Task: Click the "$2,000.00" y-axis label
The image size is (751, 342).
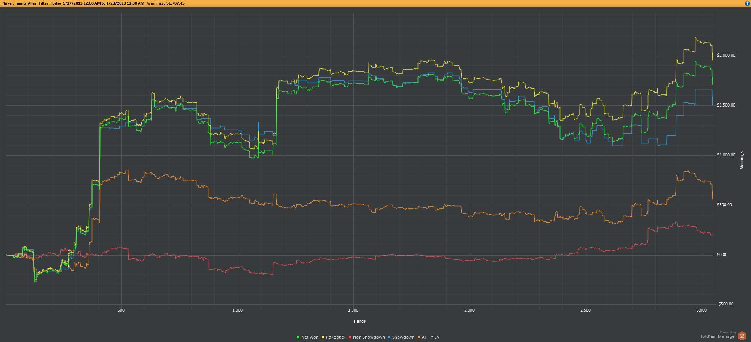Action: (726, 56)
